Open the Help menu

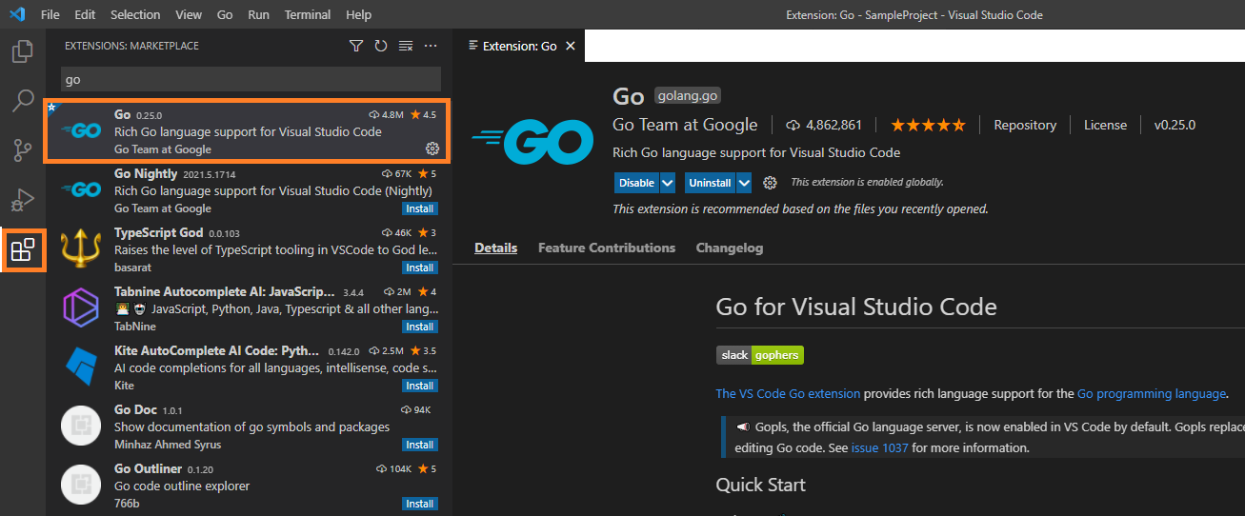pyautogui.click(x=359, y=14)
